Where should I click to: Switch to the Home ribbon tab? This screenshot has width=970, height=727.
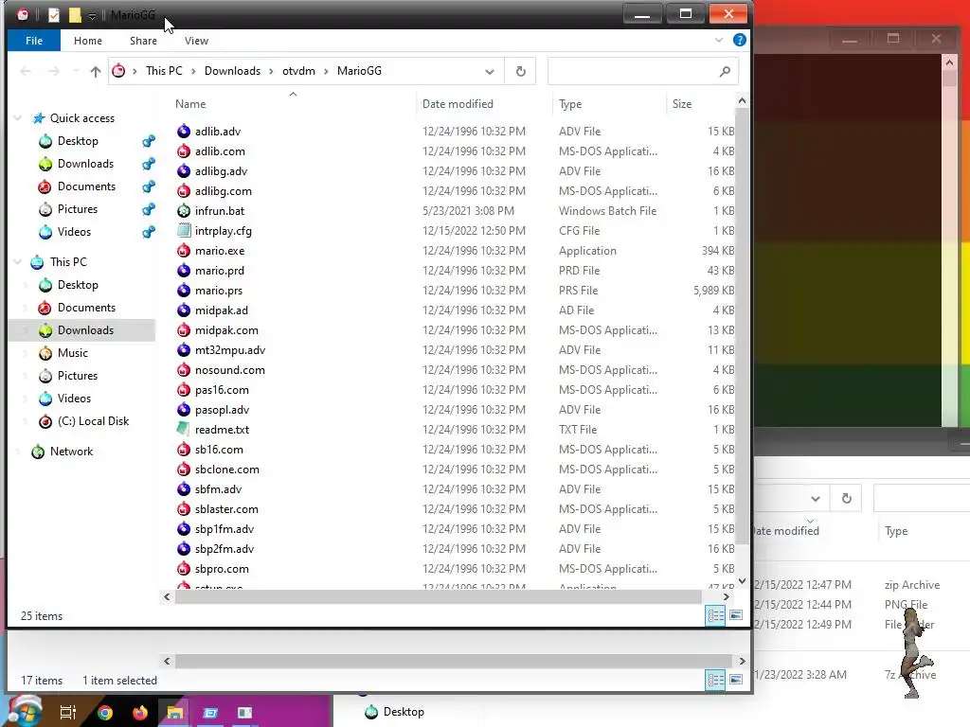coord(88,41)
